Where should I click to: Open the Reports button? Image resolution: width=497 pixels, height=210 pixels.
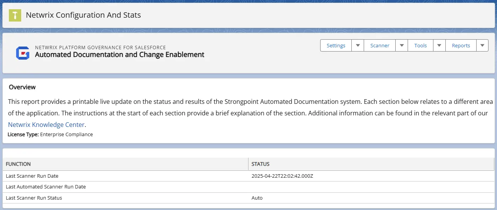[461, 45]
